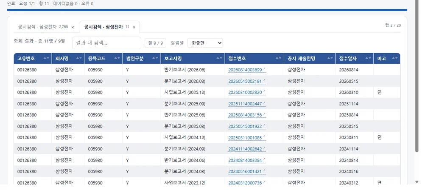The height and width of the screenshot is (190, 425).
Task: Sort by 법인구분 column arrows
Action: (x=155, y=58)
